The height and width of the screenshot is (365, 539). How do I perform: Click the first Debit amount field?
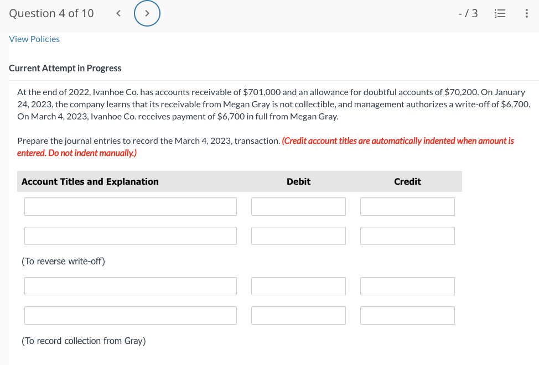[298, 206]
